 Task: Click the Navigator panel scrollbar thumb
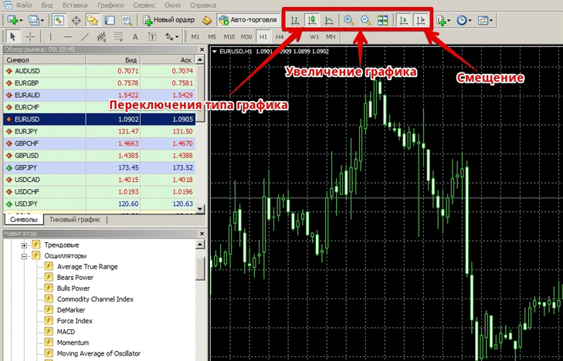(200, 268)
